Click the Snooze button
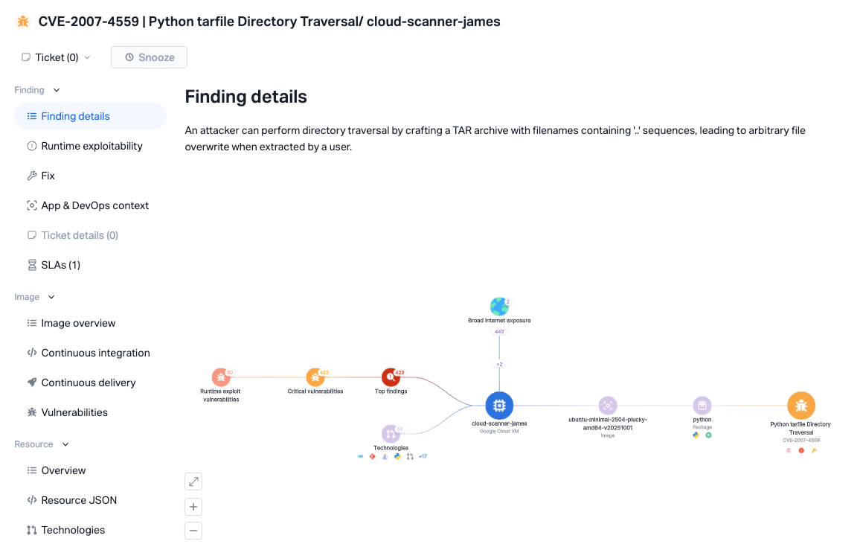The height and width of the screenshot is (544, 860). coord(150,57)
